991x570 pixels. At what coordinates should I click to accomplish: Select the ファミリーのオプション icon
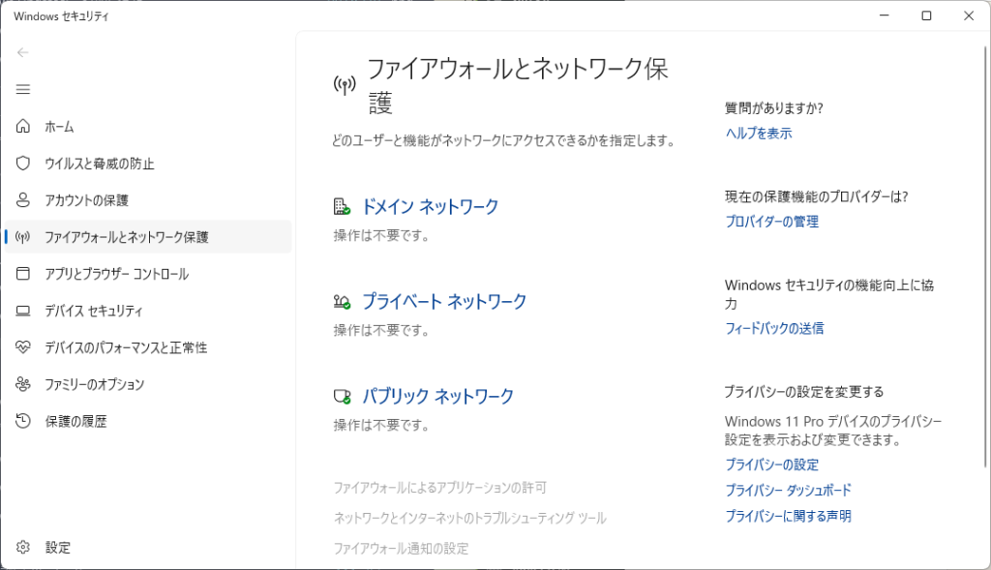[x=22, y=384]
